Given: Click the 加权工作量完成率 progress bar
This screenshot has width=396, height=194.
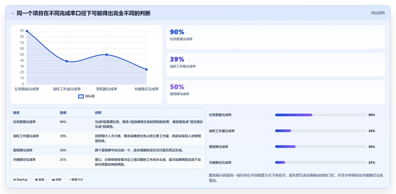Looking at the screenshot, I should [321, 131].
